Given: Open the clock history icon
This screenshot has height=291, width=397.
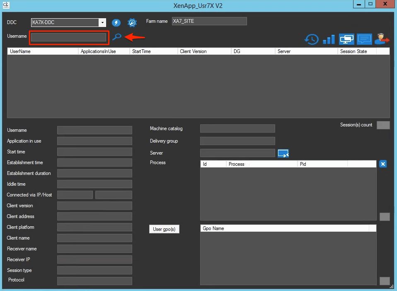Looking at the screenshot, I should [311, 39].
